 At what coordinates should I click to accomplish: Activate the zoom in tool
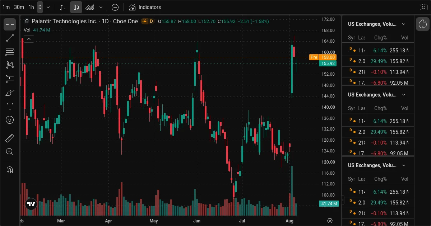point(10,152)
